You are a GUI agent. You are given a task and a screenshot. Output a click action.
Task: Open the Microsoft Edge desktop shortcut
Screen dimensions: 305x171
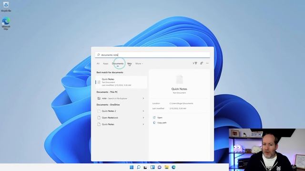[6, 23]
